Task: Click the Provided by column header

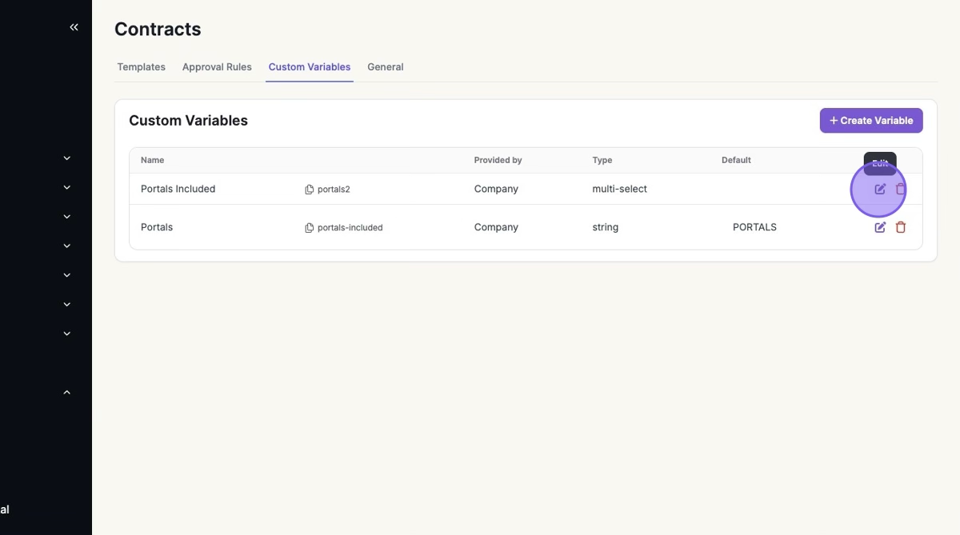Action: tap(498, 160)
